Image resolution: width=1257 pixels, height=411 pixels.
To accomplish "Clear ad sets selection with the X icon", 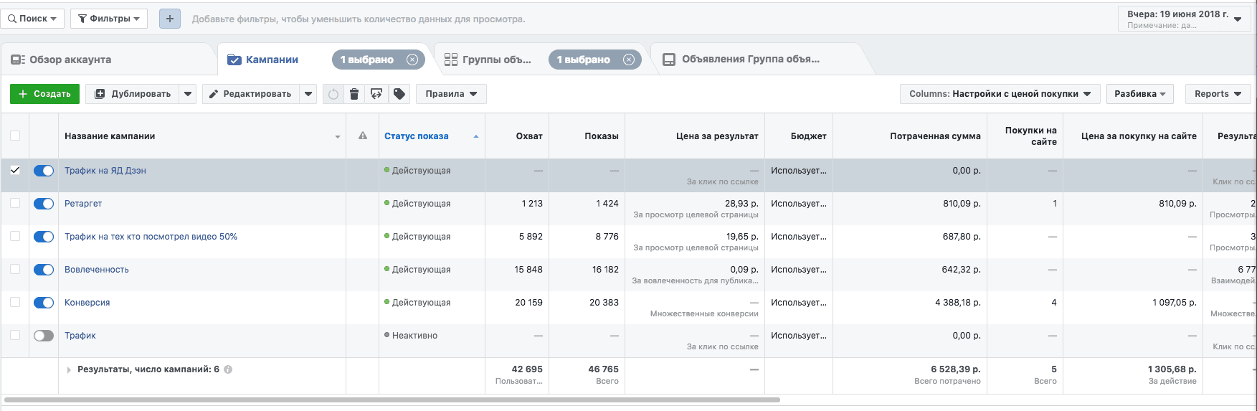I will click(629, 60).
